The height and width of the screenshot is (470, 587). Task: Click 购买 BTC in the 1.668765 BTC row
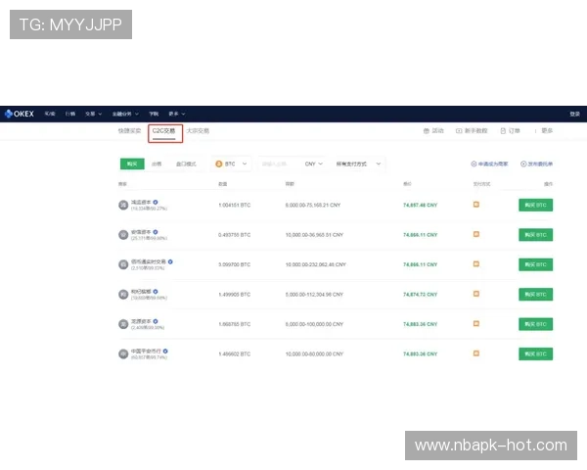coord(535,324)
